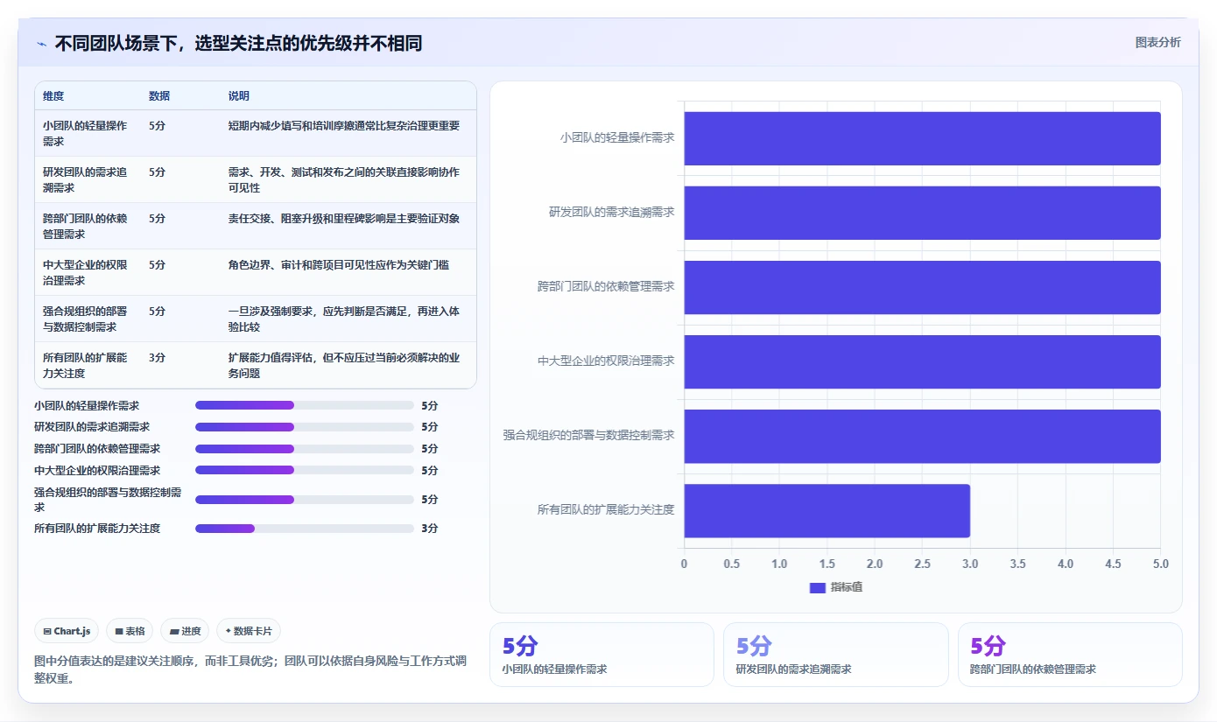Click the 进度 tag chip
The image size is (1217, 722).
(x=185, y=631)
